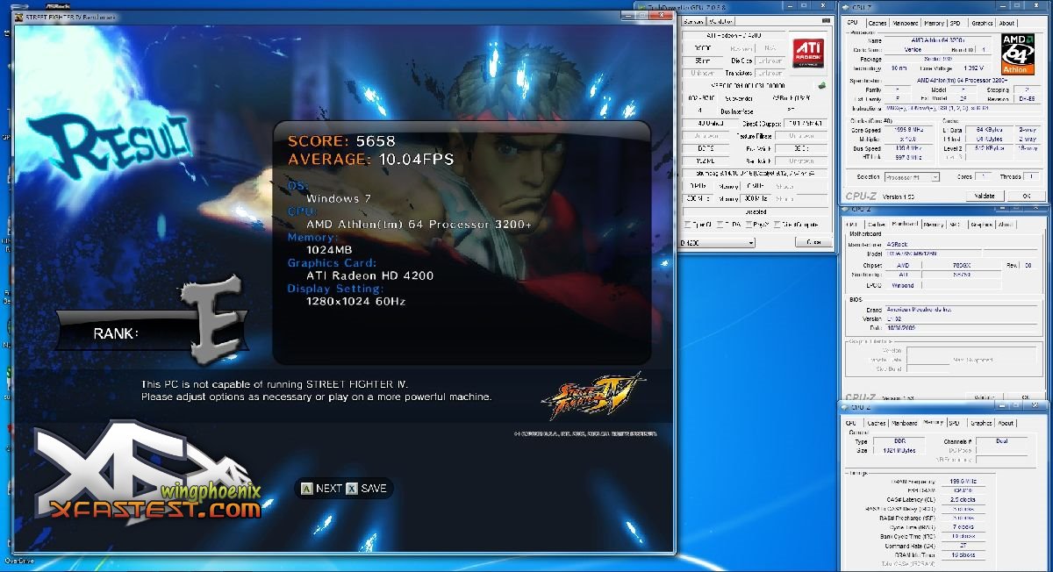Open the graphics card selector dropdown in GPU-Z
The width and height of the screenshot is (1053, 572).
pos(718,242)
